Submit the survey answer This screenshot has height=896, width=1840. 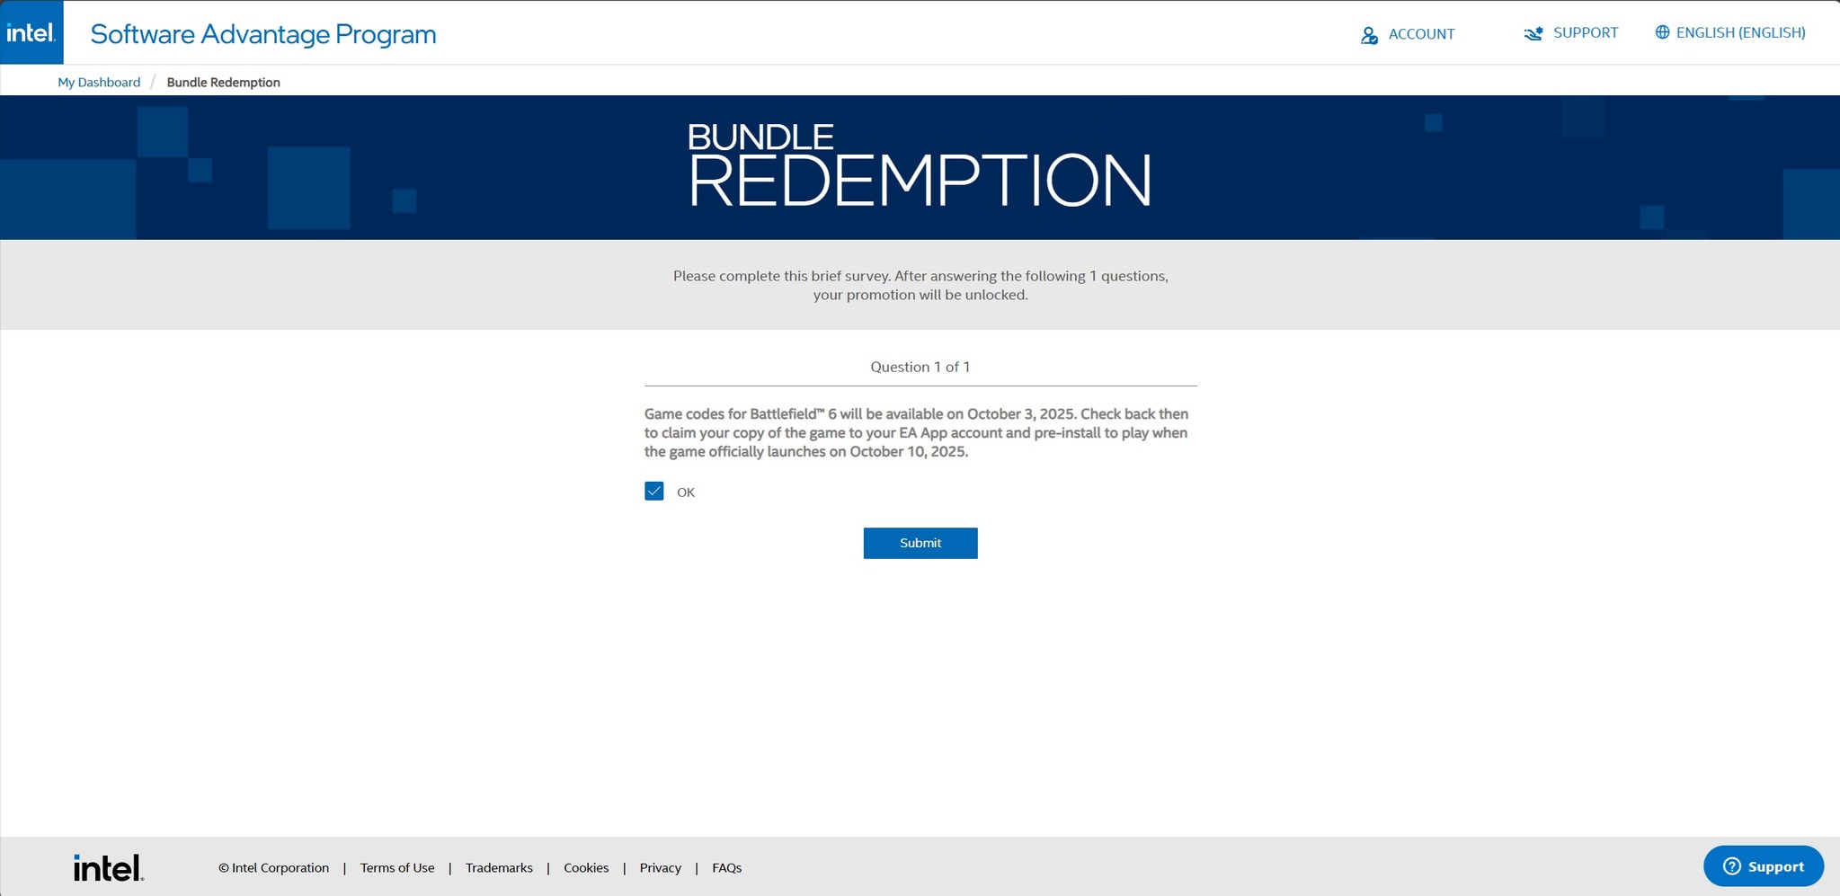(x=920, y=543)
